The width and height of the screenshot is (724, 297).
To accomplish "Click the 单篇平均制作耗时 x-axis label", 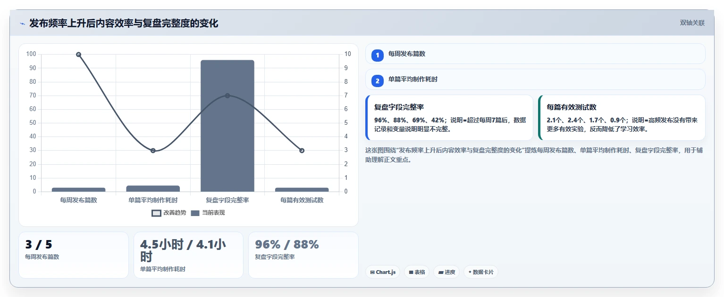I will pyautogui.click(x=153, y=200).
